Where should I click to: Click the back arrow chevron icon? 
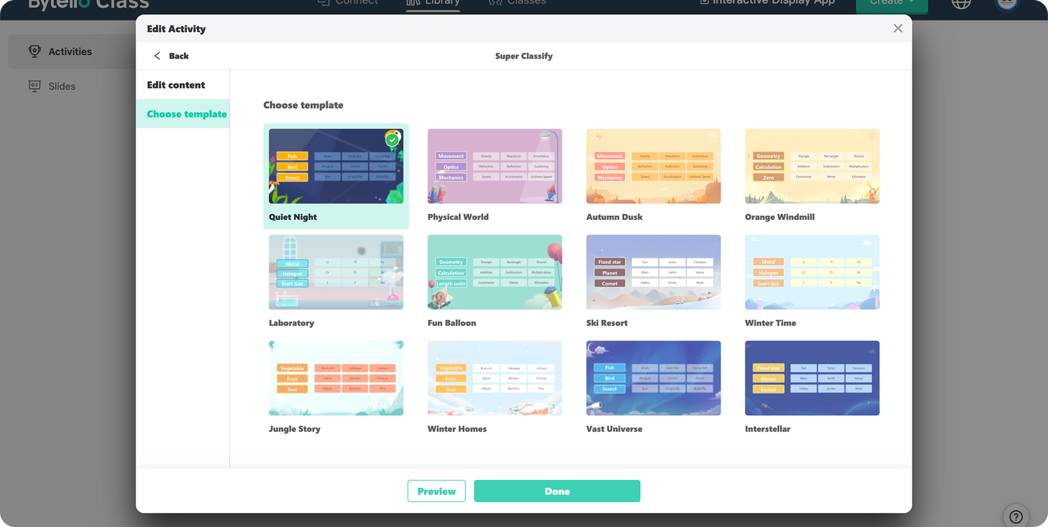pyautogui.click(x=157, y=56)
